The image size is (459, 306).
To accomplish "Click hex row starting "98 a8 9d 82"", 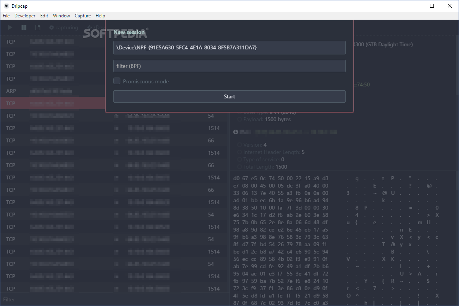I will point(281,230).
